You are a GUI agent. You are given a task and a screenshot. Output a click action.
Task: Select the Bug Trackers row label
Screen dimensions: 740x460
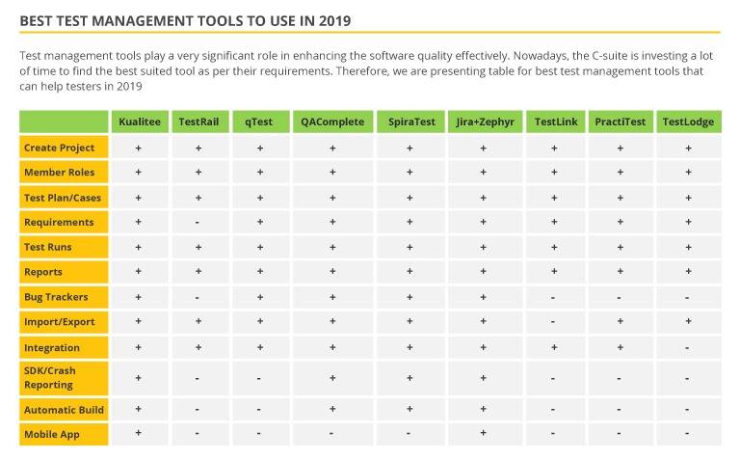64,297
